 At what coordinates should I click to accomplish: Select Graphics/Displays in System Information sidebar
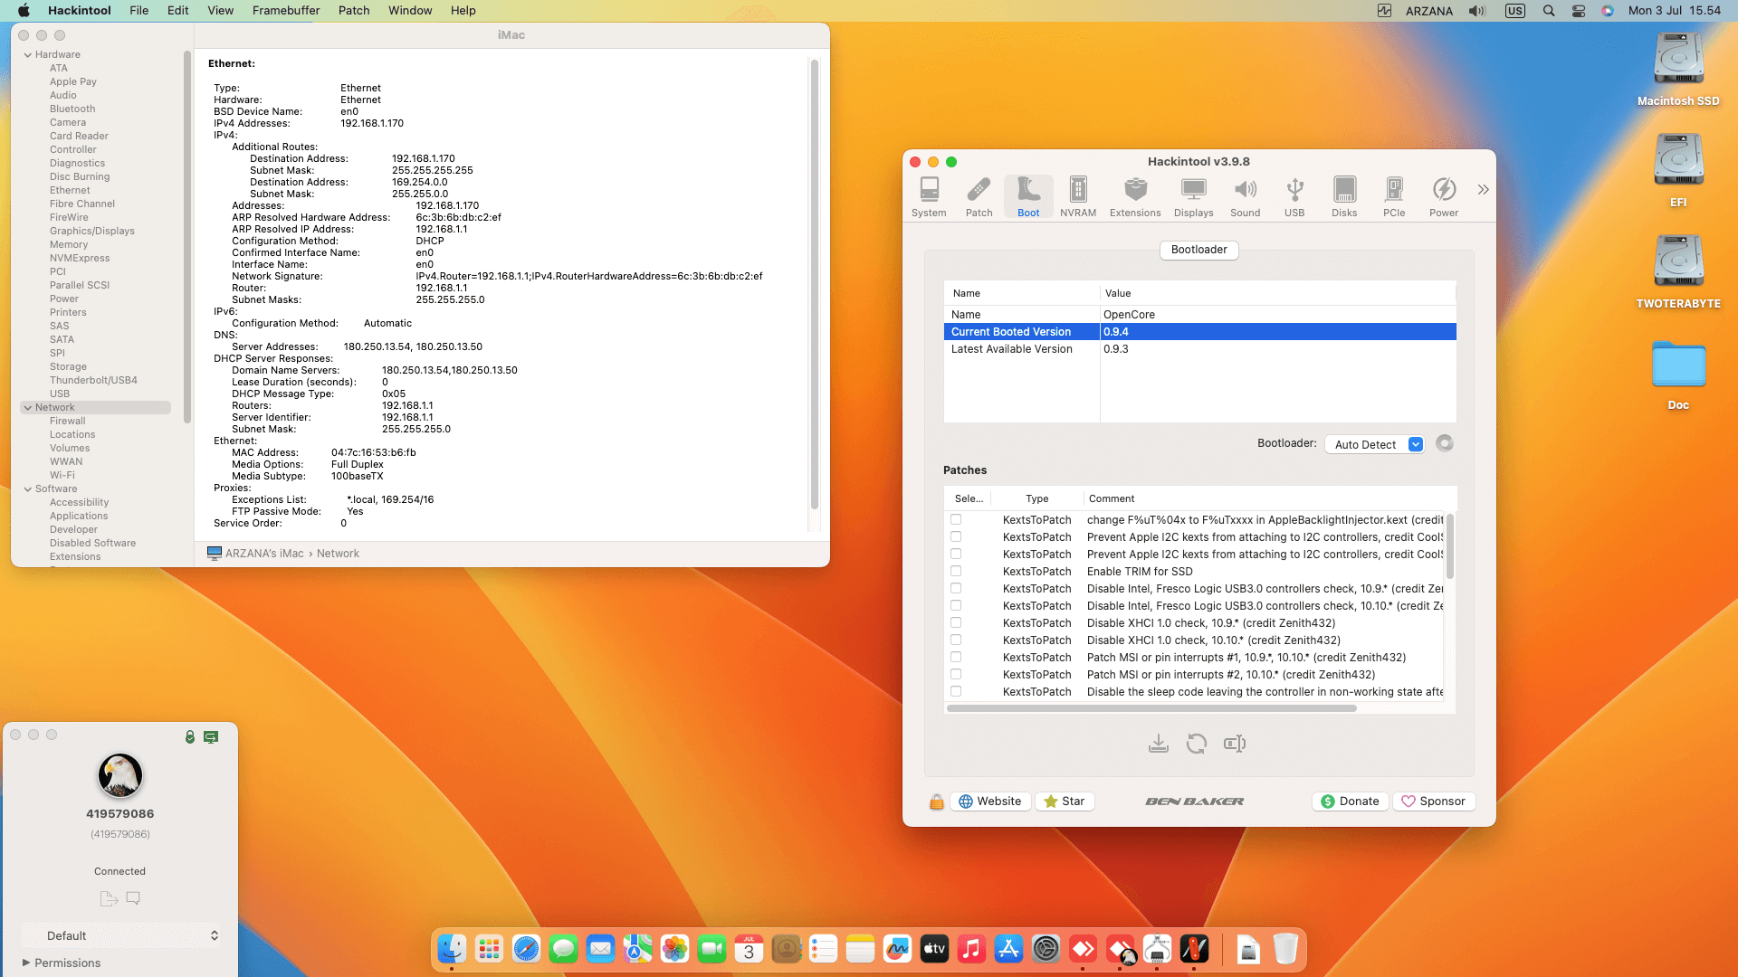92,232
